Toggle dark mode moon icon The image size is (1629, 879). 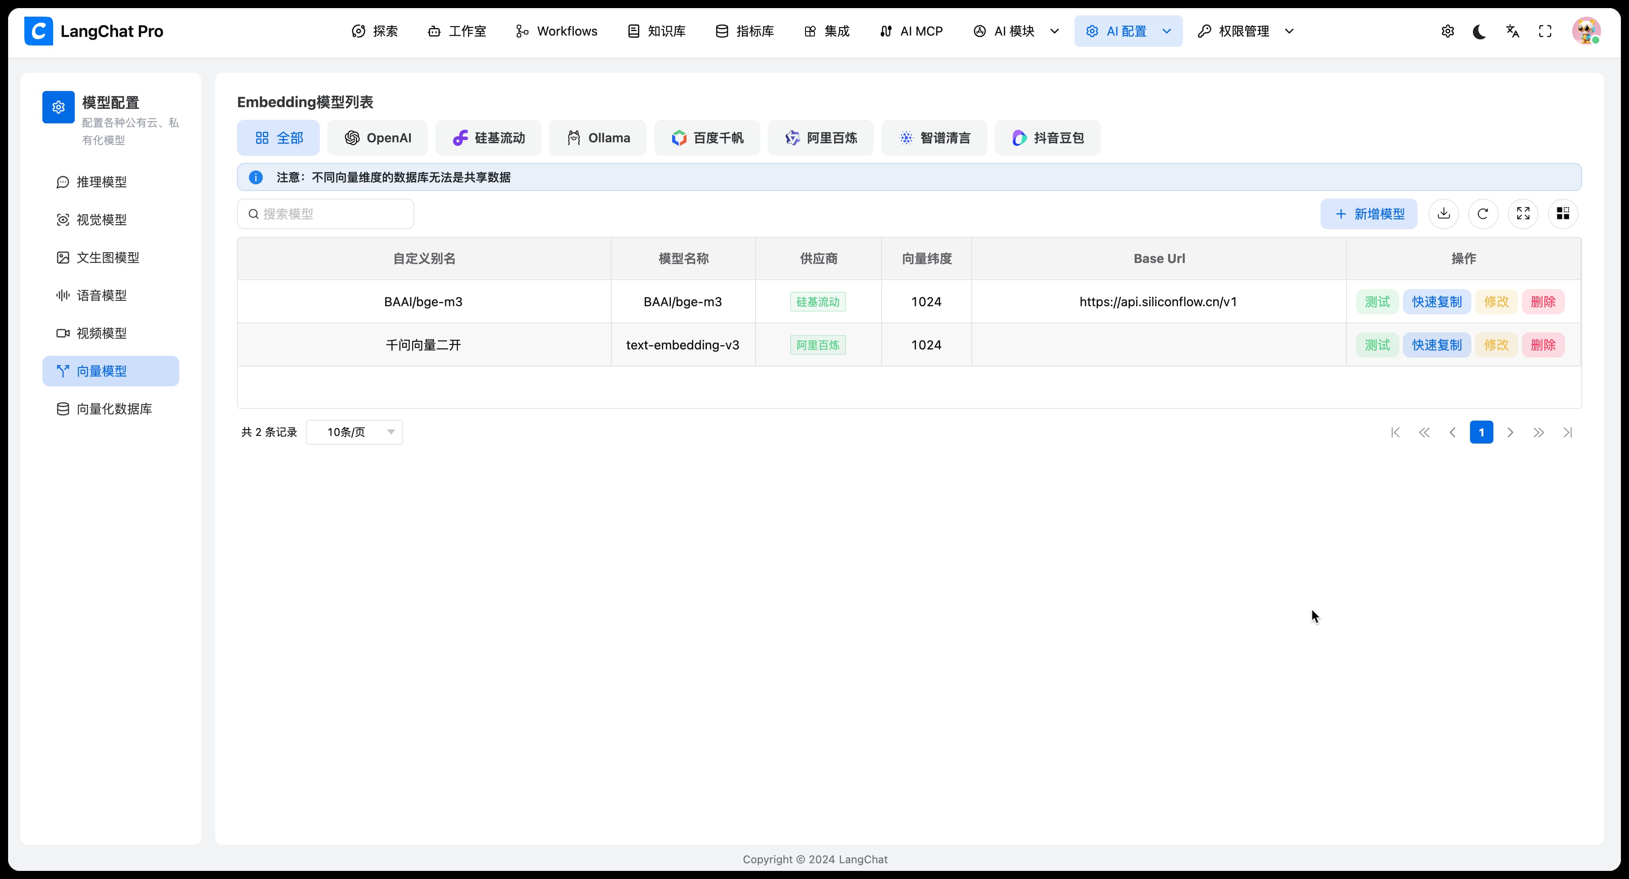[x=1480, y=31]
